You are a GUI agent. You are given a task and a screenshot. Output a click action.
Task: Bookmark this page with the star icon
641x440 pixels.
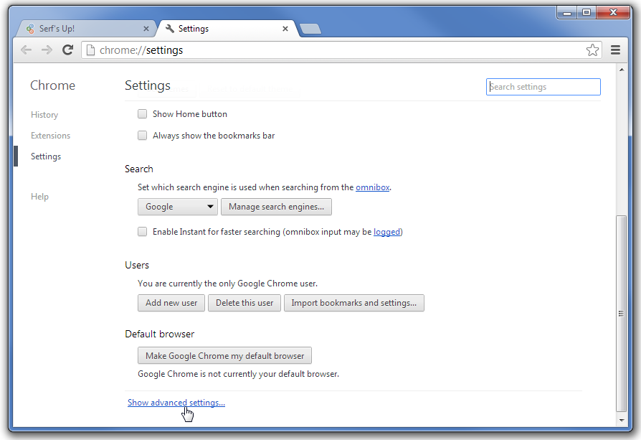(592, 50)
